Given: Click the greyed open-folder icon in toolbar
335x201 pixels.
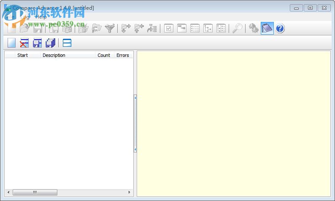Looking at the screenshot, I should click(x=24, y=28).
